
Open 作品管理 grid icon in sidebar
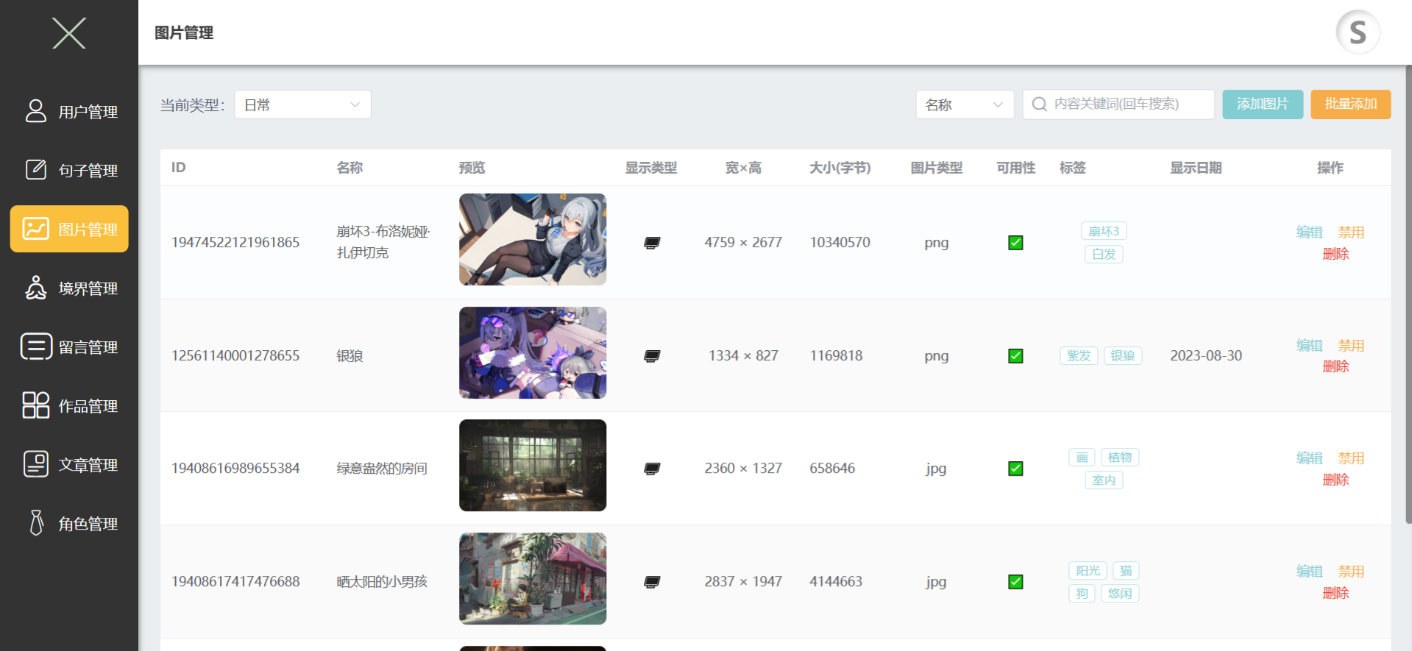(36, 405)
